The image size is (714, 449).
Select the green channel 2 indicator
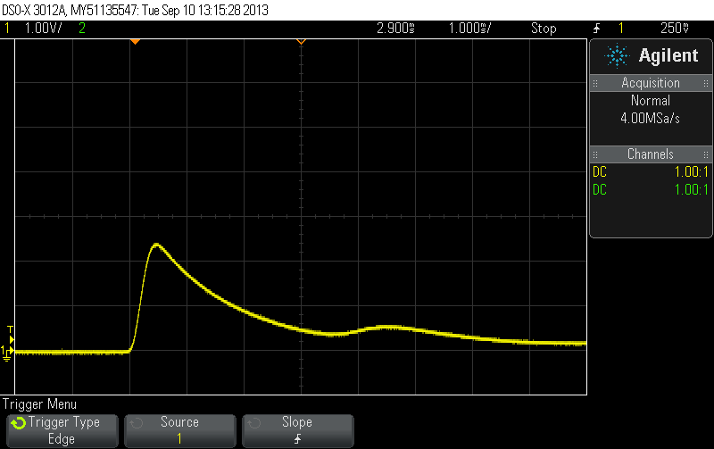click(82, 29)
